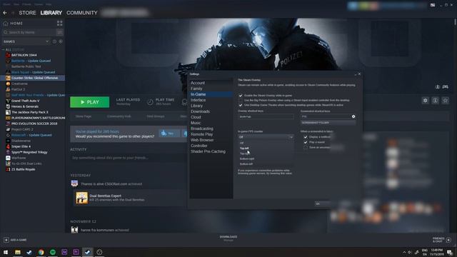Toggle Display a notification checkbox
The image size is (457, 257).
[x=306, y=137]
